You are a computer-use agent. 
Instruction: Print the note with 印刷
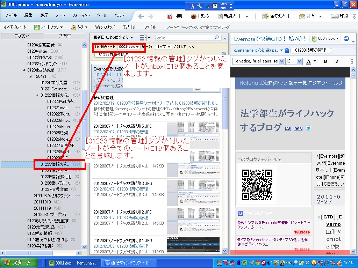[x=339, y=16]
